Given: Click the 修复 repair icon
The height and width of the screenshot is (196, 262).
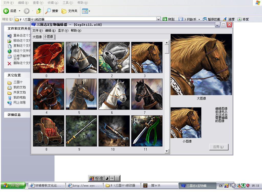Looking at the screenshot, I should pos(239,19).
